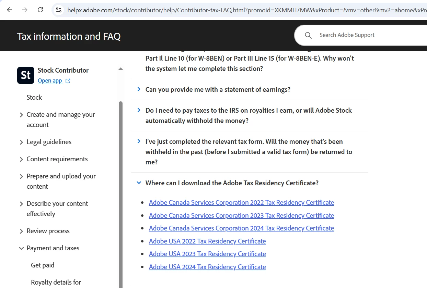Open Adobe Canada 2024 Tax Residency Certificate
Viewport: 427px width, 288px height.
click(241, 228)
